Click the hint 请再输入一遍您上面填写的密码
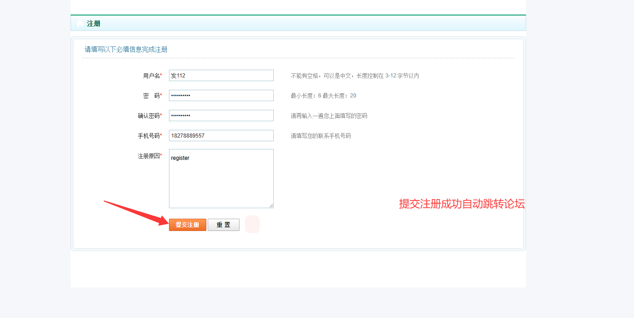The width and height of the screenshot is (634, 318). coord(329,116)
